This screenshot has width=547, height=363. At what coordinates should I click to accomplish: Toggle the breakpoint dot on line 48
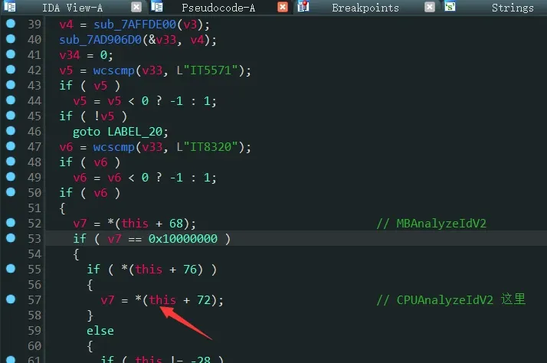click(11, 162)
